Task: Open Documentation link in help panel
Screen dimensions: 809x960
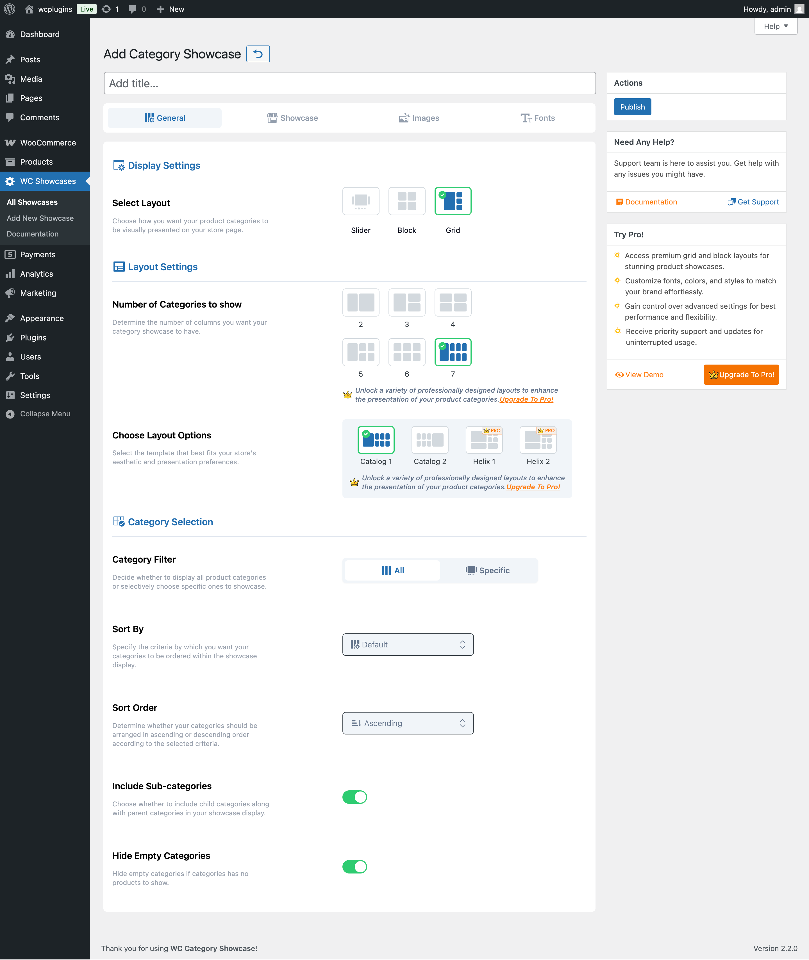Action: [x=646, y=202]
